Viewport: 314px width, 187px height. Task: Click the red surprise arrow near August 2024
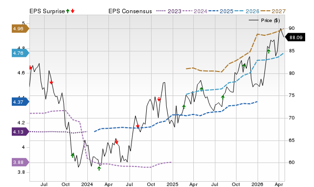pos(137,126)
